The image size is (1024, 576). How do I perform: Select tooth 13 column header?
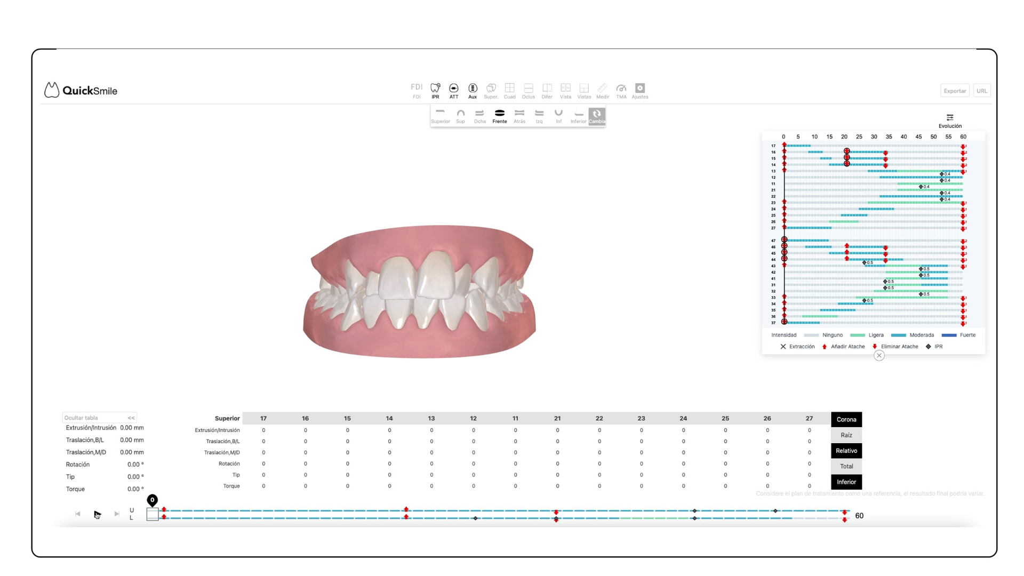pyautogui.click(x=431, y=419)
